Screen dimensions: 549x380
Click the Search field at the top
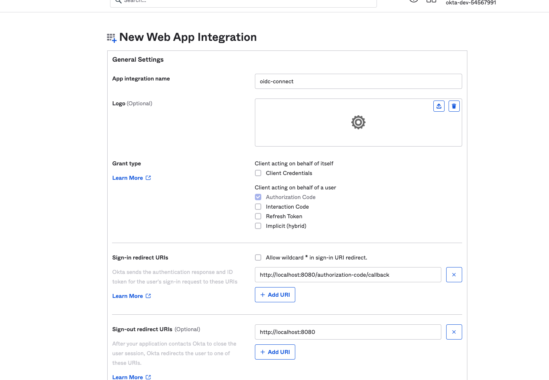click(x=243, y=2)
